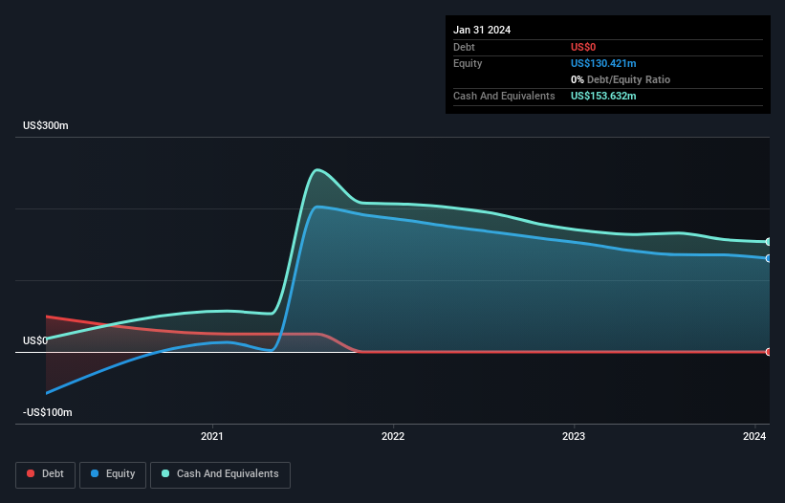Click the Debt value US$0 in tooltip
This screenshot has height=503, width=785.
click(583, 47)
